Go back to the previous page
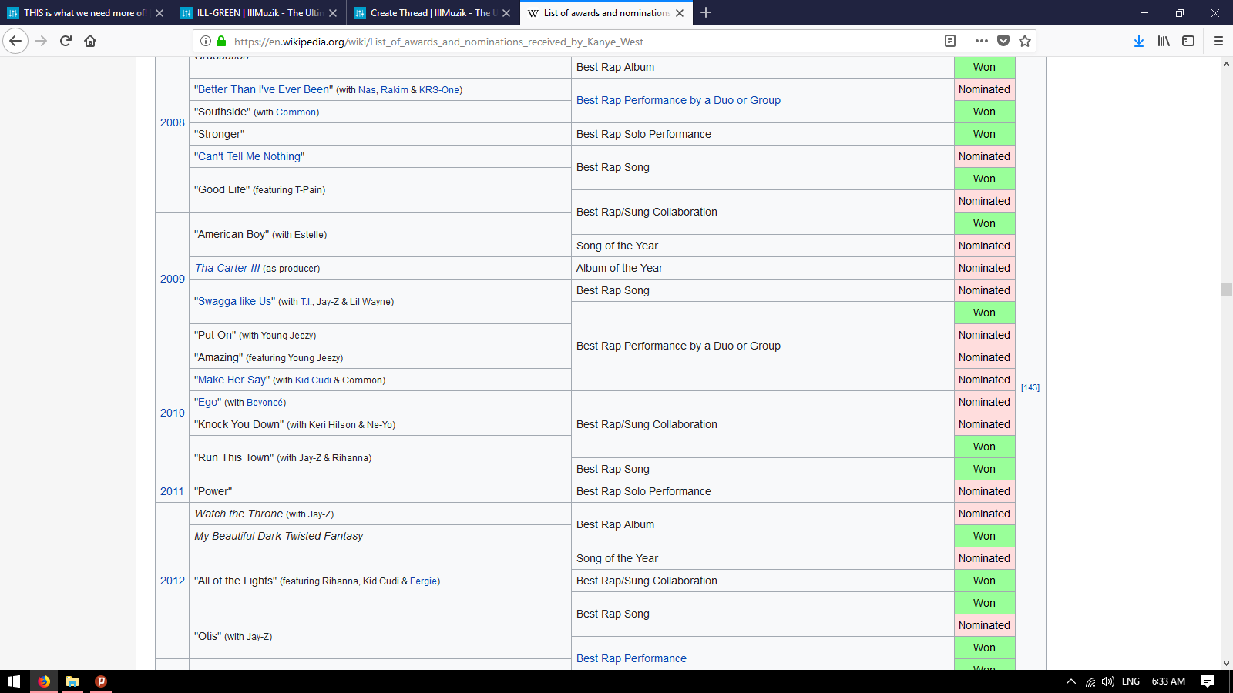This screenshot has height=693, width=1233. [15, 41]
